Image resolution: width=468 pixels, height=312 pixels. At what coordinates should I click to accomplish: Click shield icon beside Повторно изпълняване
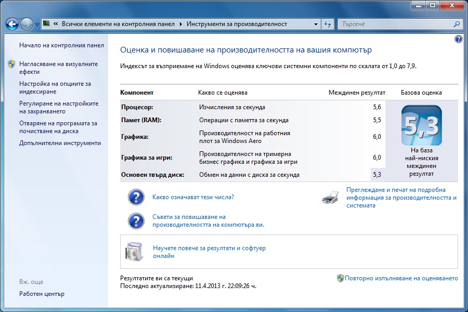click(340, 278)
